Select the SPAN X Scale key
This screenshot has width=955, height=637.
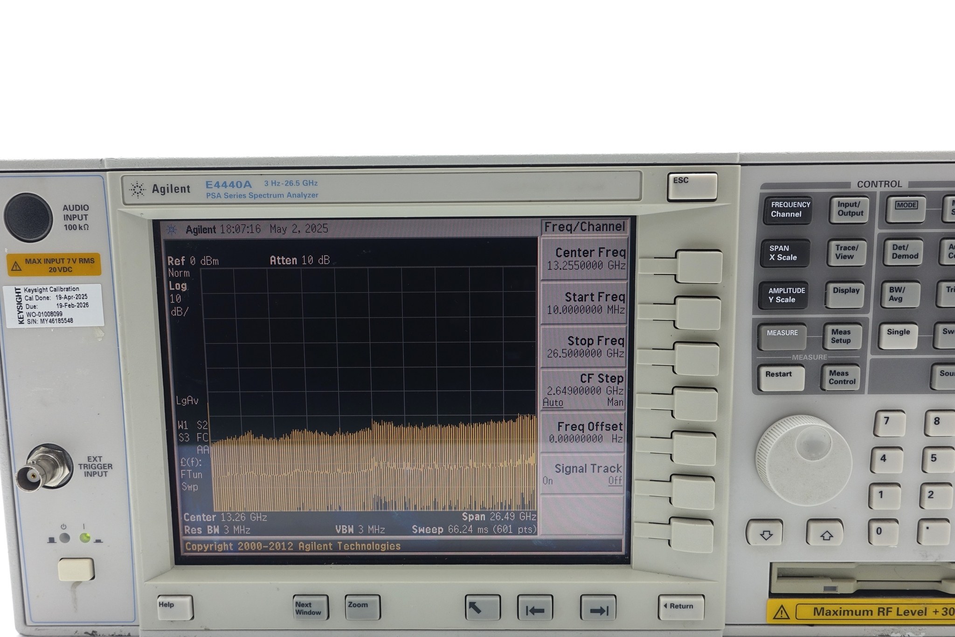click(x=785, y=253)
